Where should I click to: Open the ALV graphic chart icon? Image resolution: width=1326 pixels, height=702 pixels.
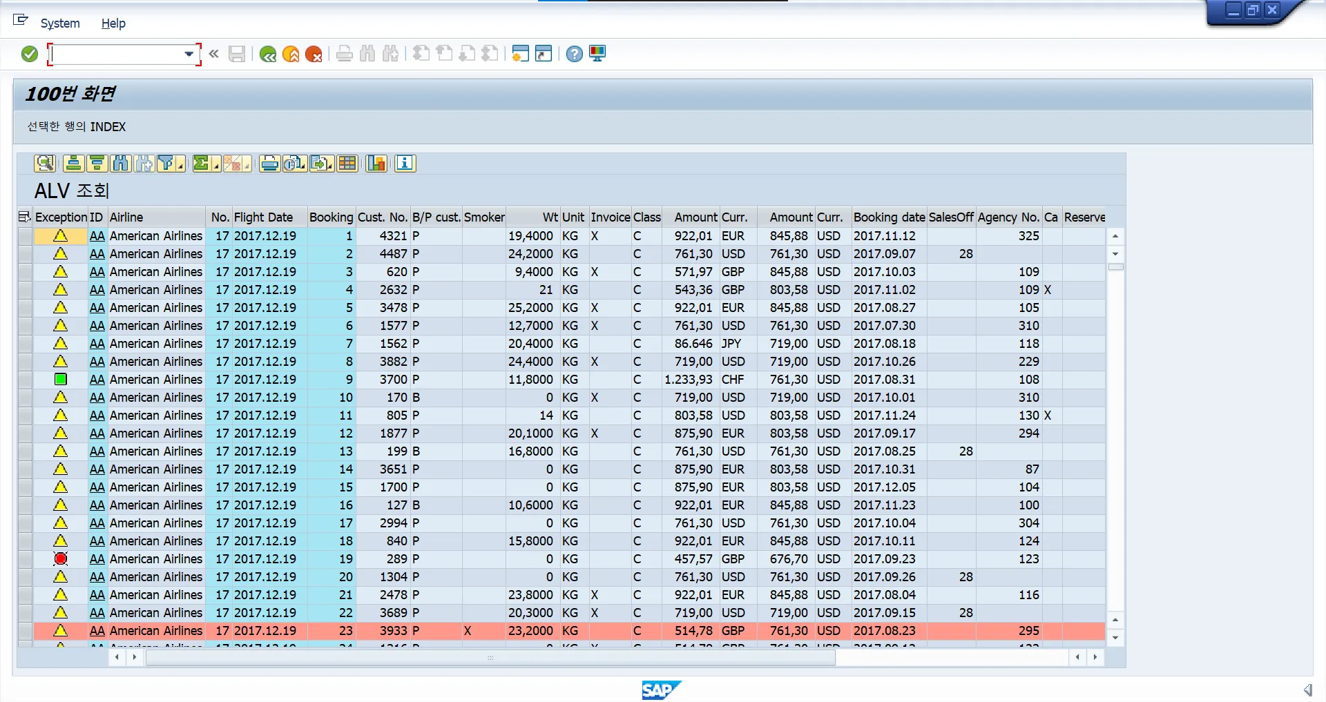point(376,164)
